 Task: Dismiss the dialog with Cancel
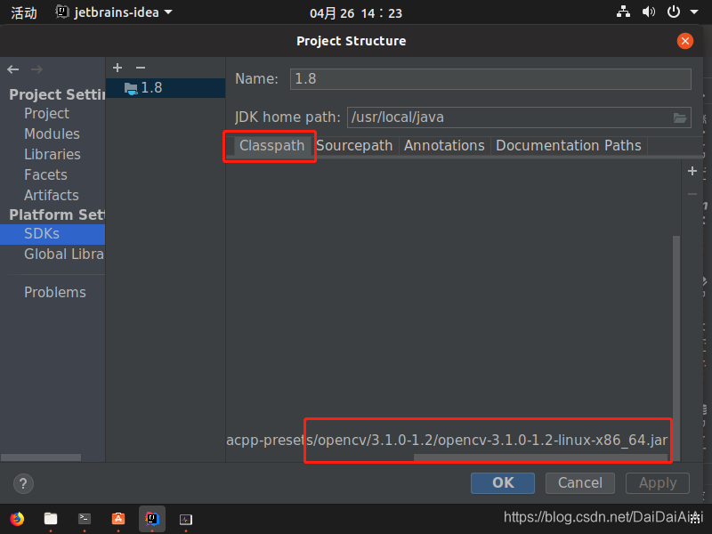click(x=579, y=483)
